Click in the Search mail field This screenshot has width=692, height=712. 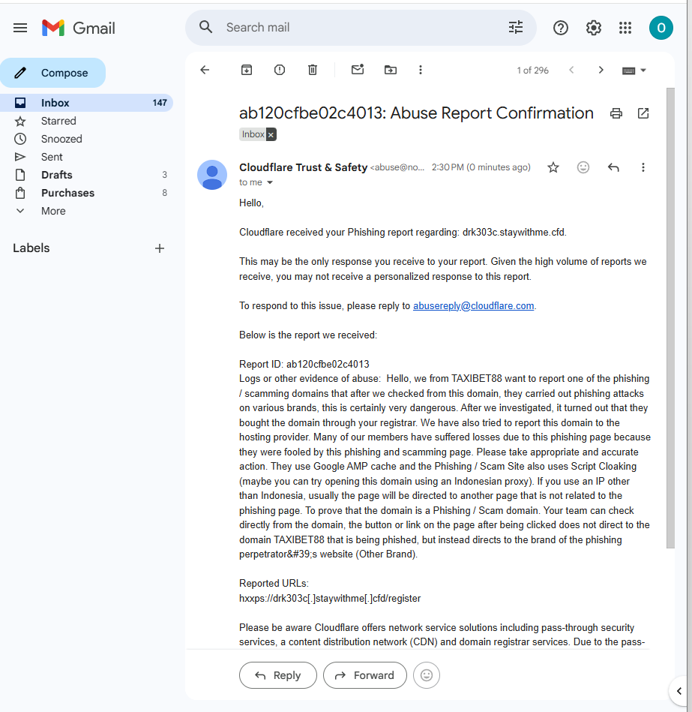point(361,28)
